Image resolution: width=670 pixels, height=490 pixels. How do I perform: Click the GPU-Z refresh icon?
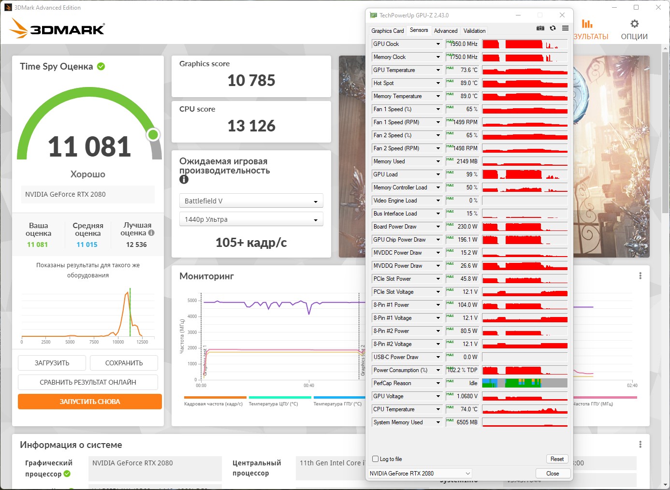click(x=553, y=28)
